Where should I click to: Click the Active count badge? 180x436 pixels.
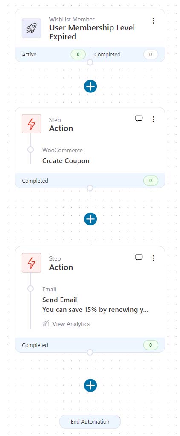pyautogui.click(x=78, y=54)
